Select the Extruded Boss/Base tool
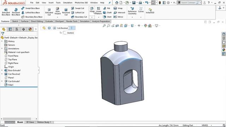Image resolution: width=226 pixels, height=127 pixels. pyautogui.click(x=6, y=12)
